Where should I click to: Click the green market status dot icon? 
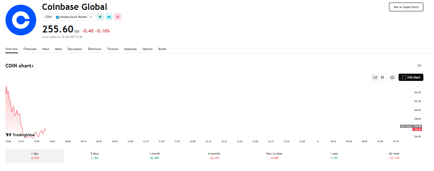tap(100, 17)
